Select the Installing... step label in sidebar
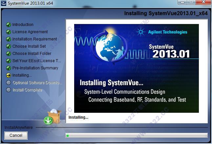The image size is (212, 144). 22,75
